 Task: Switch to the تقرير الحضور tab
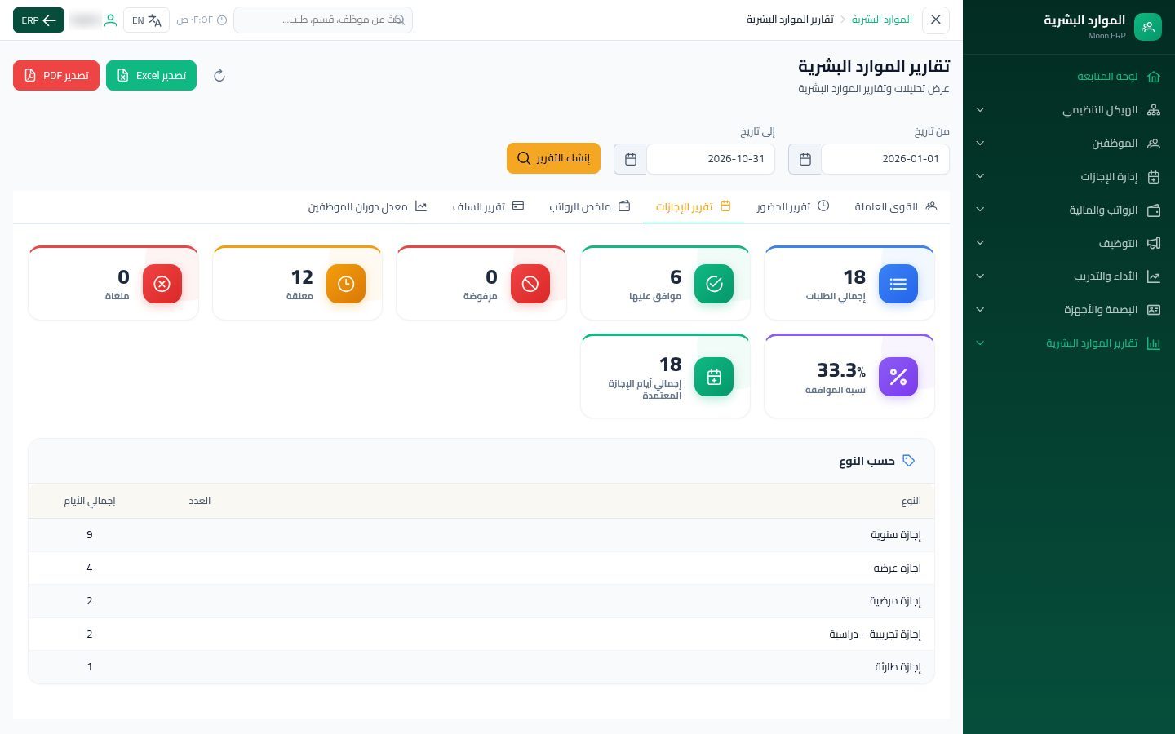click(792, 207)
